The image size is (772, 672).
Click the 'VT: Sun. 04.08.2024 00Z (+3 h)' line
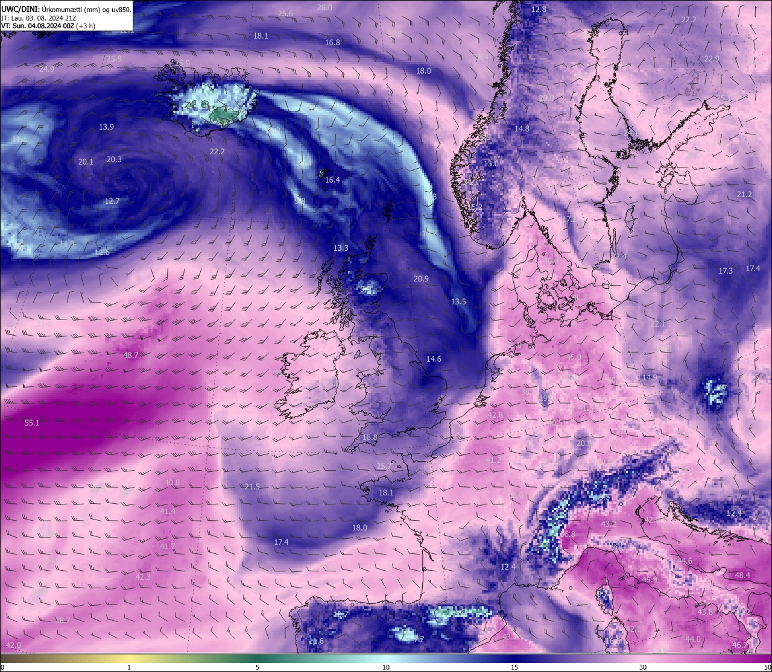(x=48, y=26)
